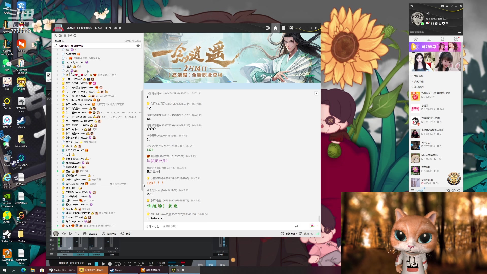The image size is (487, 274).
Task: Click the user list vertical scrollbar
Action: click(x=142, y=140)
